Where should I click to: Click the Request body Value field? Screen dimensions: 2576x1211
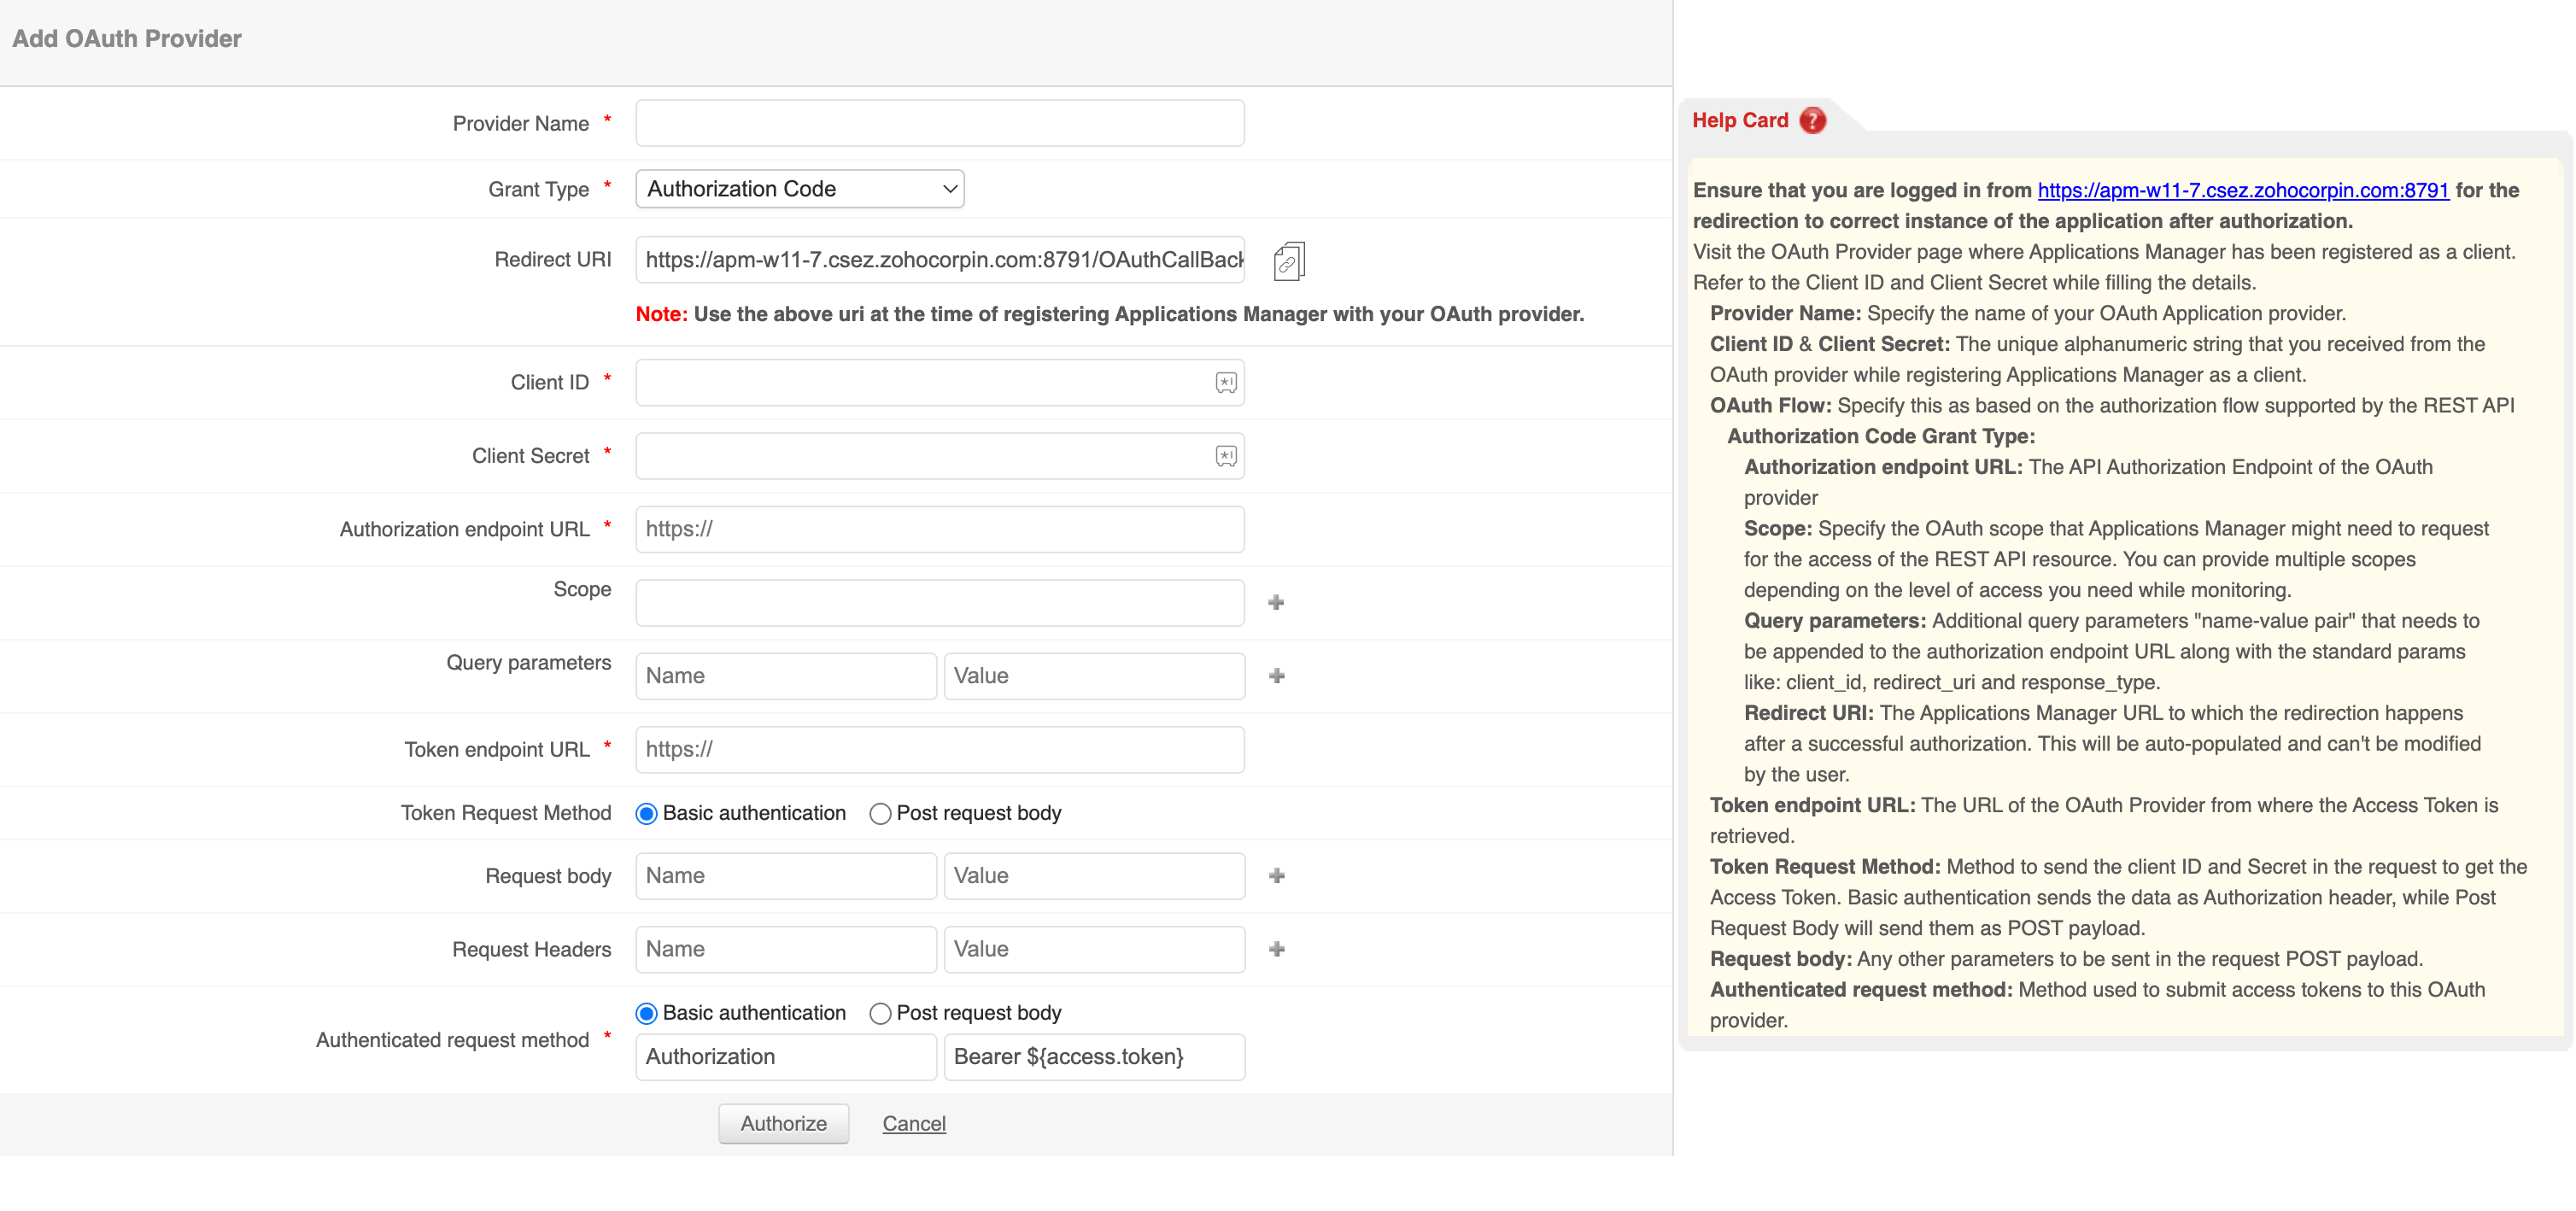(x=1094, y=876)
